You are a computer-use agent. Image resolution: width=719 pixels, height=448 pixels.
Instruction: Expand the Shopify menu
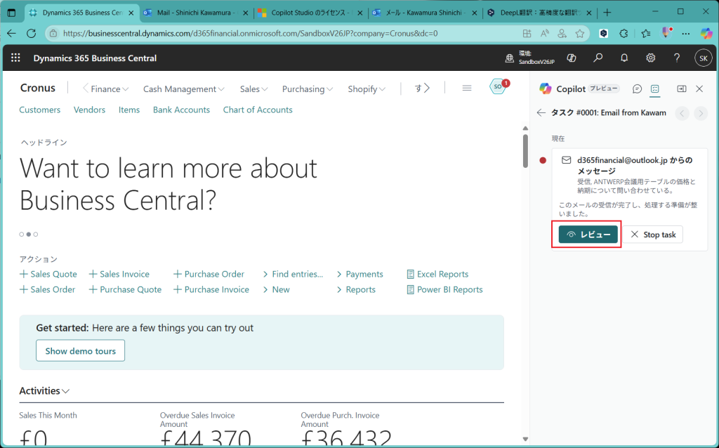[x=367, y=89]
